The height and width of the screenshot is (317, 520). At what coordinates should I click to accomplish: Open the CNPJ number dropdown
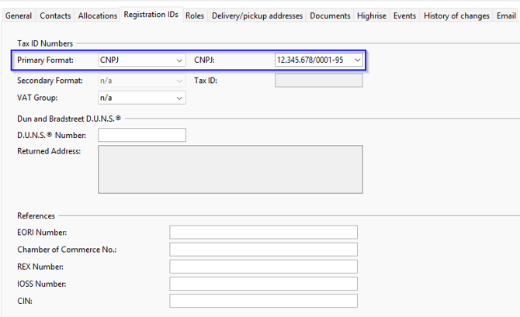click(x=318, y=60)
